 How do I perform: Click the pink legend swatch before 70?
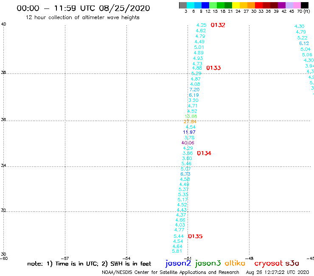tap(297, 5)
